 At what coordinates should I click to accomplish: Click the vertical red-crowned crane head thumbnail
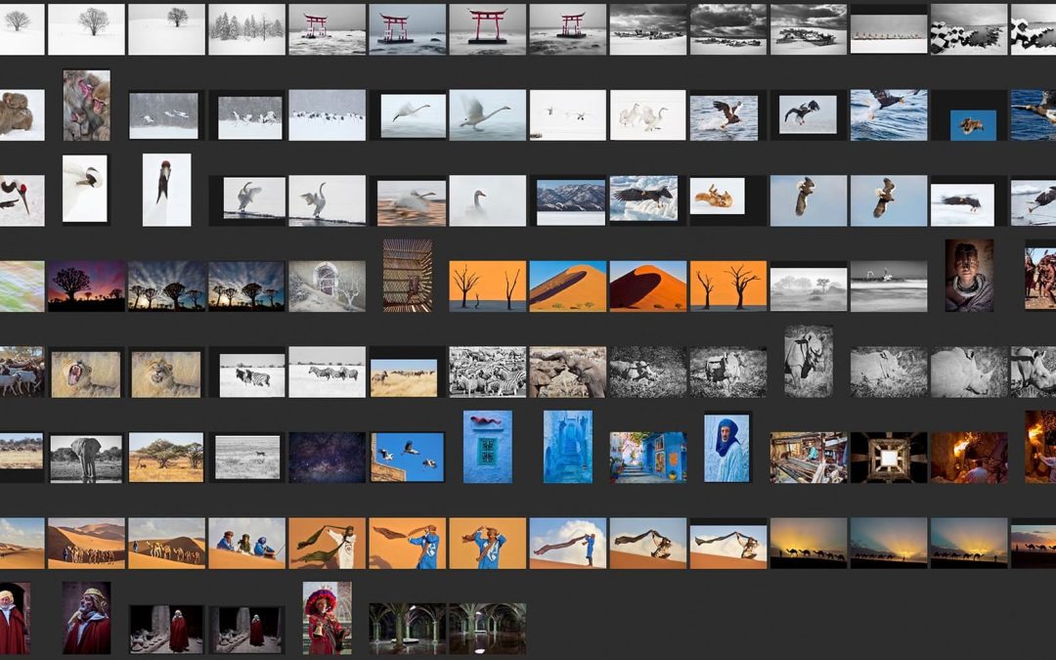[x=166, y=190]
